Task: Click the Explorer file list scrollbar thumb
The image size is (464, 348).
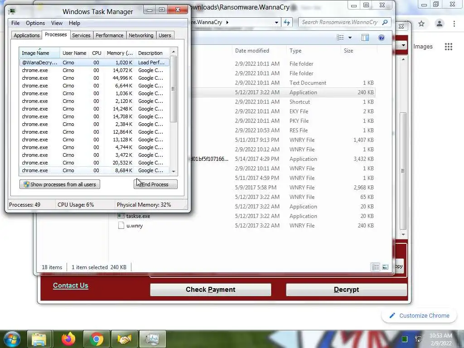Action: [403, 171]
